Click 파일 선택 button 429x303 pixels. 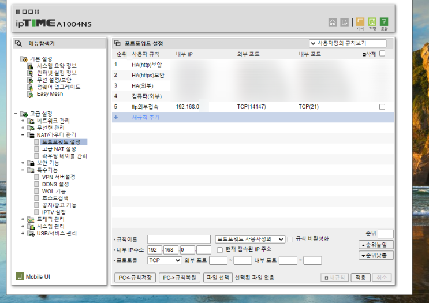click(218, 278)
